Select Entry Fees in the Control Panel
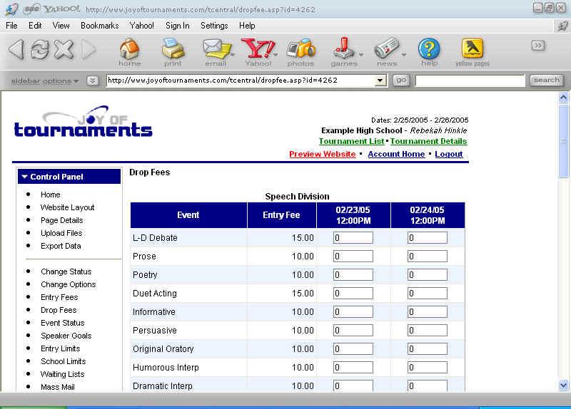This screenshot has width=571, height=409. (x=59, y=297)
